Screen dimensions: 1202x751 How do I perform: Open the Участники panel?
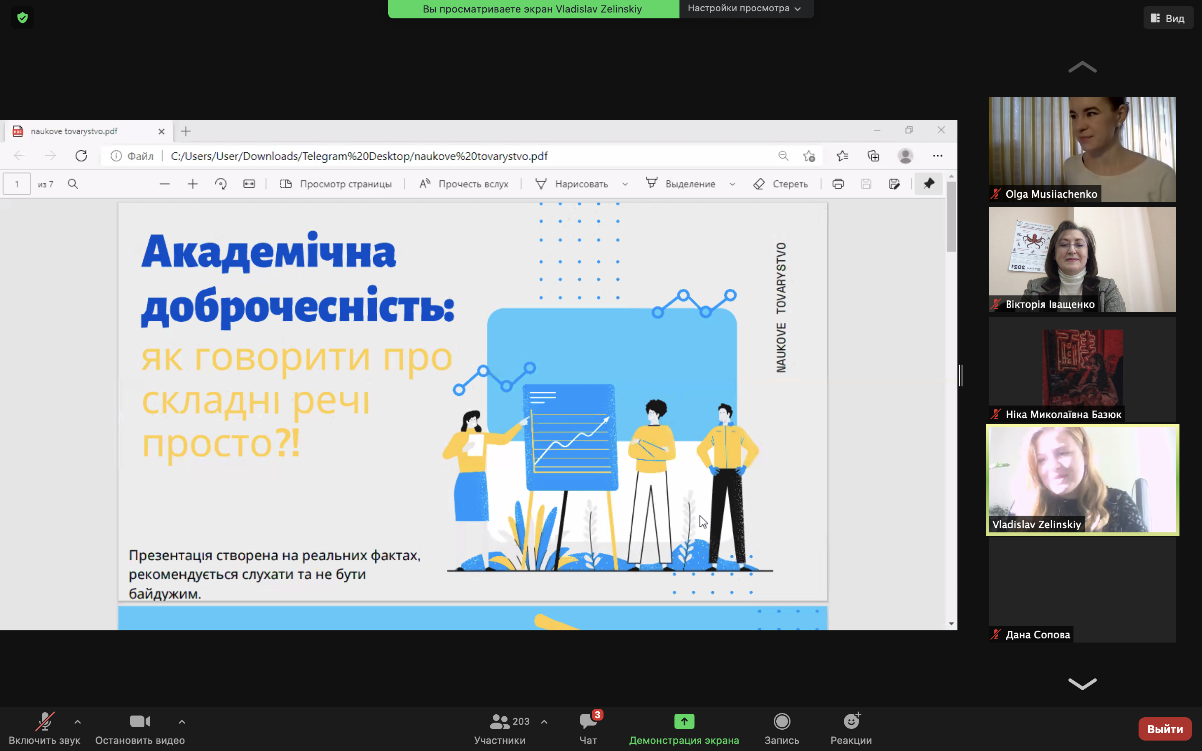500,728
